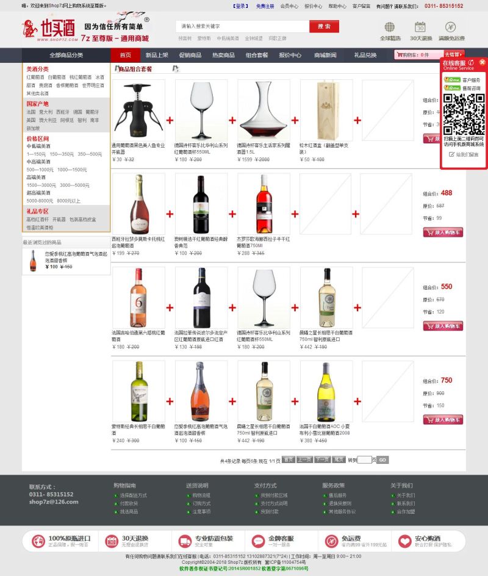Select the 红葡萄酒 category in the sidebar

[x=35, y=77]
